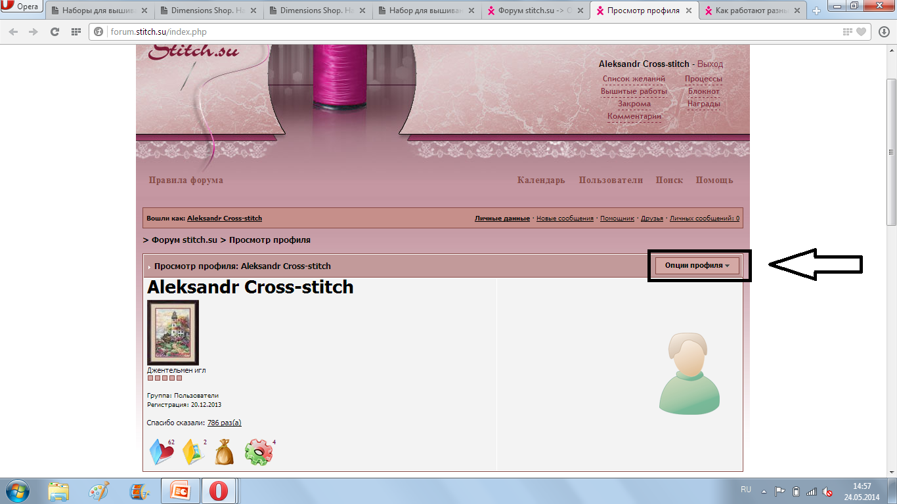The width and height of the screenshot is (897, 504).
Task: Click the yellow picture folder icon
Action: pos(193,452)
